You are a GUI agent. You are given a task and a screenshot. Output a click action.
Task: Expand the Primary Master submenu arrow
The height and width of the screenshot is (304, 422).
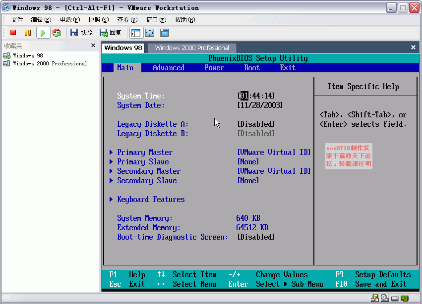(111, 152)
